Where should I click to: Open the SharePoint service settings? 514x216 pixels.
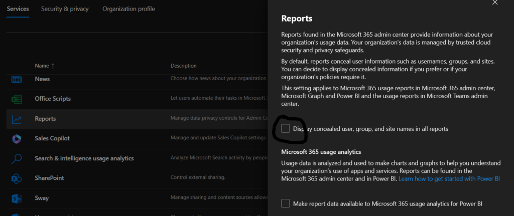pyautogui.click(x=49, y=178)
